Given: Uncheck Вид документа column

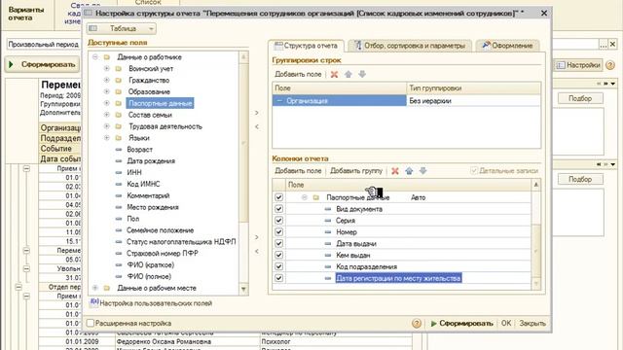Looking at the screenshot, I should click(x=279, y=209).
